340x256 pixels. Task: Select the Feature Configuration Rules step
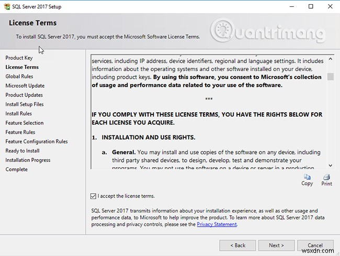[x=37, y=142]
